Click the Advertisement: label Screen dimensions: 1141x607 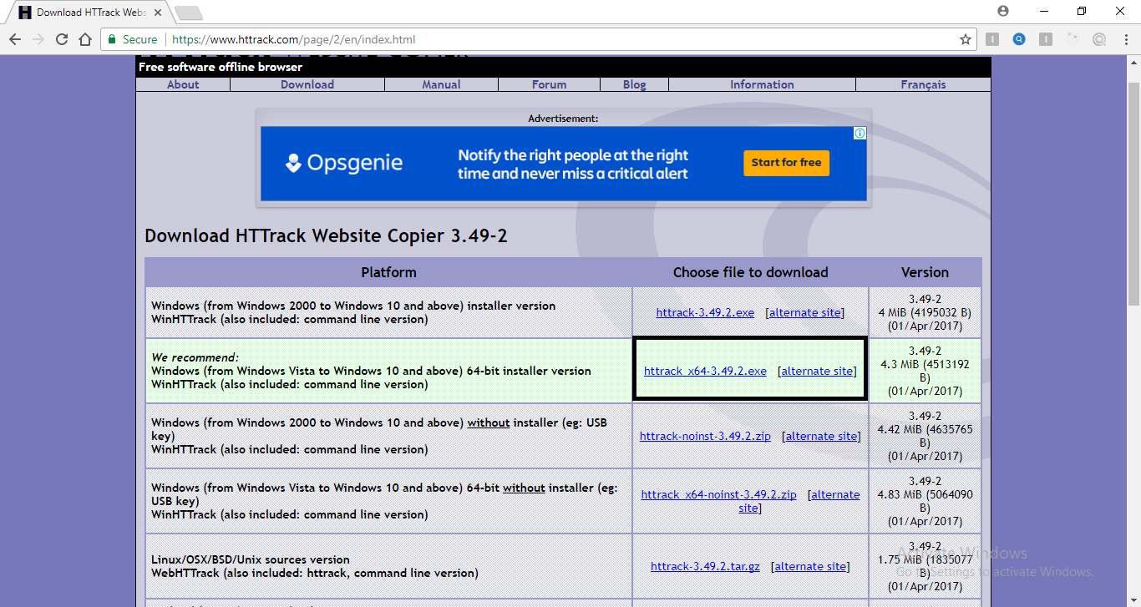(x=563, y=119)
